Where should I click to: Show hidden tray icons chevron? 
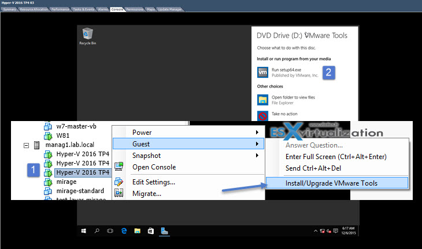pyautogui.click(x=316, y=231)
